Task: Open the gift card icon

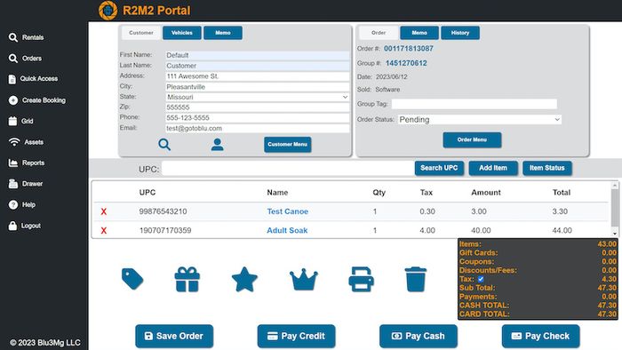Action: [187, 280]
